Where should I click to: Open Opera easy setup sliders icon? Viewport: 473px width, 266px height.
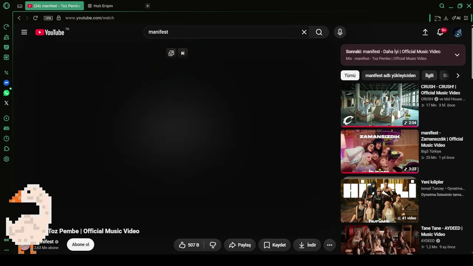(x=466, y=18)
